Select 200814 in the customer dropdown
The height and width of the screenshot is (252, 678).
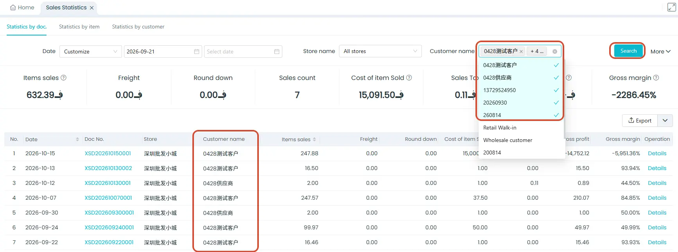pyautogui.click(x=521, y=153)
